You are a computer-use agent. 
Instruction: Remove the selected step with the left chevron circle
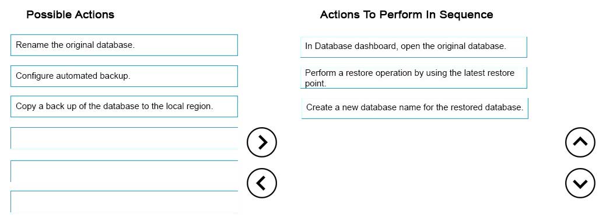coord(262,183)
